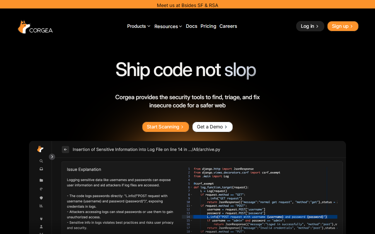Click the 'Issue Explanation' heading
375x234 pixels.
click(84, 169)
